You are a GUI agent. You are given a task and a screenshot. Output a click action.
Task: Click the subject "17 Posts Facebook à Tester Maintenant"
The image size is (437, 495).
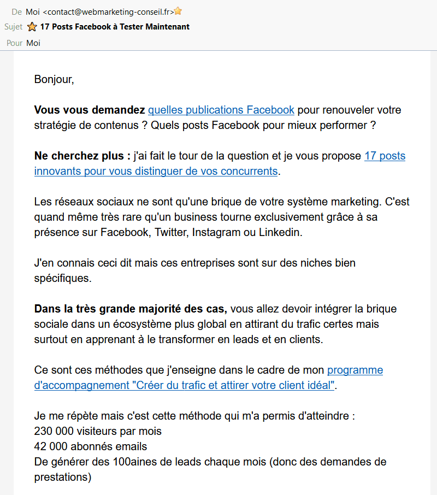click(115, 27)
